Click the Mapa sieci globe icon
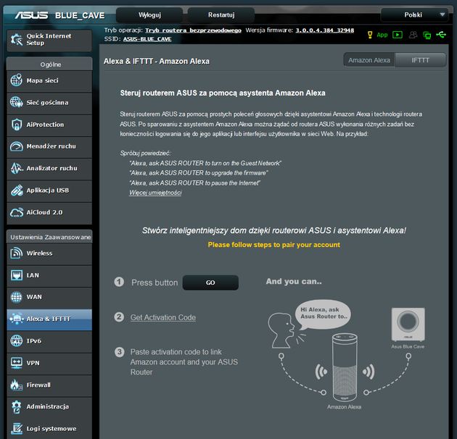The height and width of the screenshot is (439, 457). [x=16, y=80]
